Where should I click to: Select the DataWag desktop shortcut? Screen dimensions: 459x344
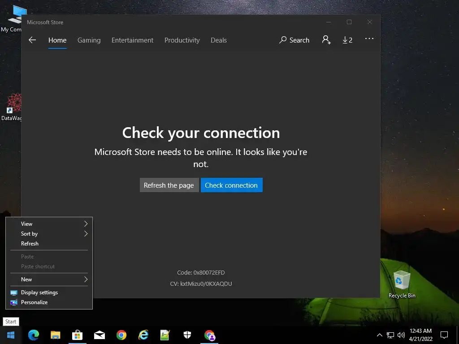click(x=11, y=107)
